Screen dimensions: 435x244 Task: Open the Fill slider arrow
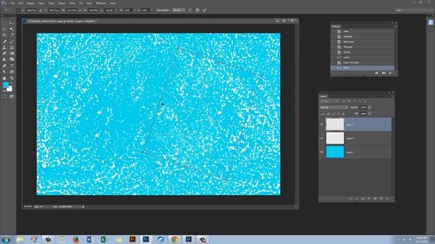coord(370,114)
